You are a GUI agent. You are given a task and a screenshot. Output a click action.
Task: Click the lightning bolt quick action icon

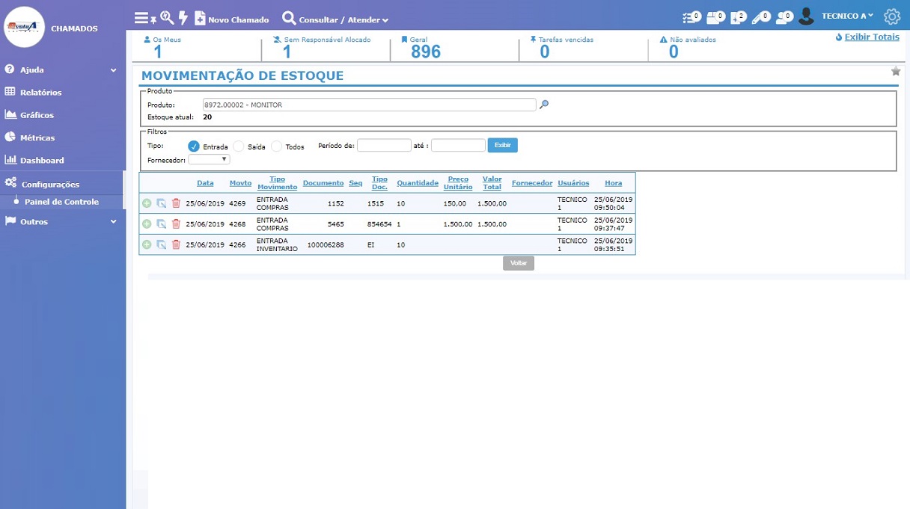183,18
